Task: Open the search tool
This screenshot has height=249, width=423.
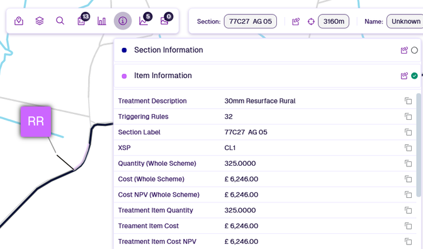Action: pos(60,21)
